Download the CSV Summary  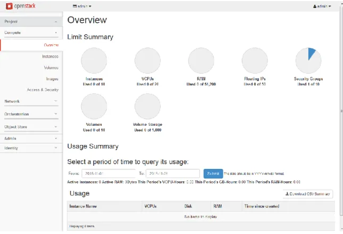pos(308,194)
